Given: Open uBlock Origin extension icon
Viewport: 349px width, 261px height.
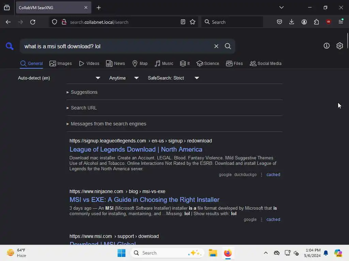Looking at the screenshot, I should 329,22.
